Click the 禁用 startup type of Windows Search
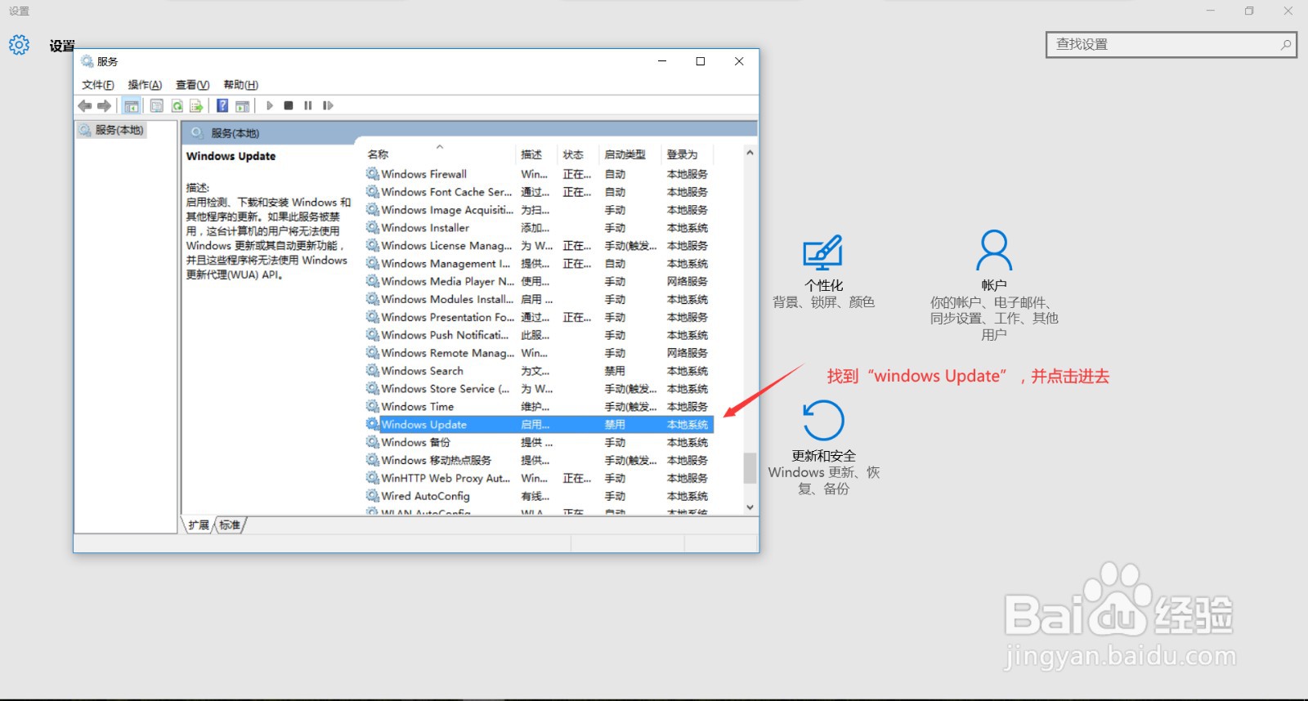The image size is (1308, 701). tap(615, 371)
